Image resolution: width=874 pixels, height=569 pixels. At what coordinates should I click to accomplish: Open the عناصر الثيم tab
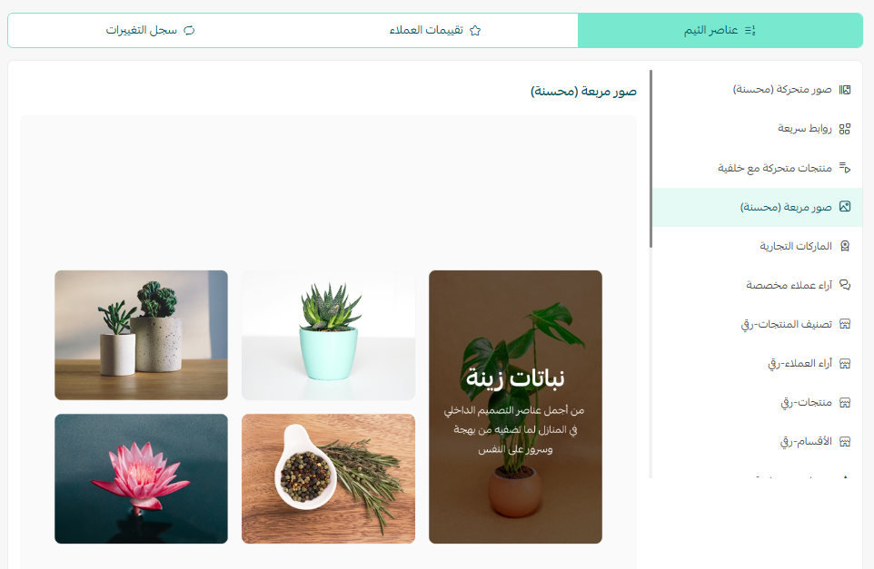pyautogui.click(x=720, y=30)
